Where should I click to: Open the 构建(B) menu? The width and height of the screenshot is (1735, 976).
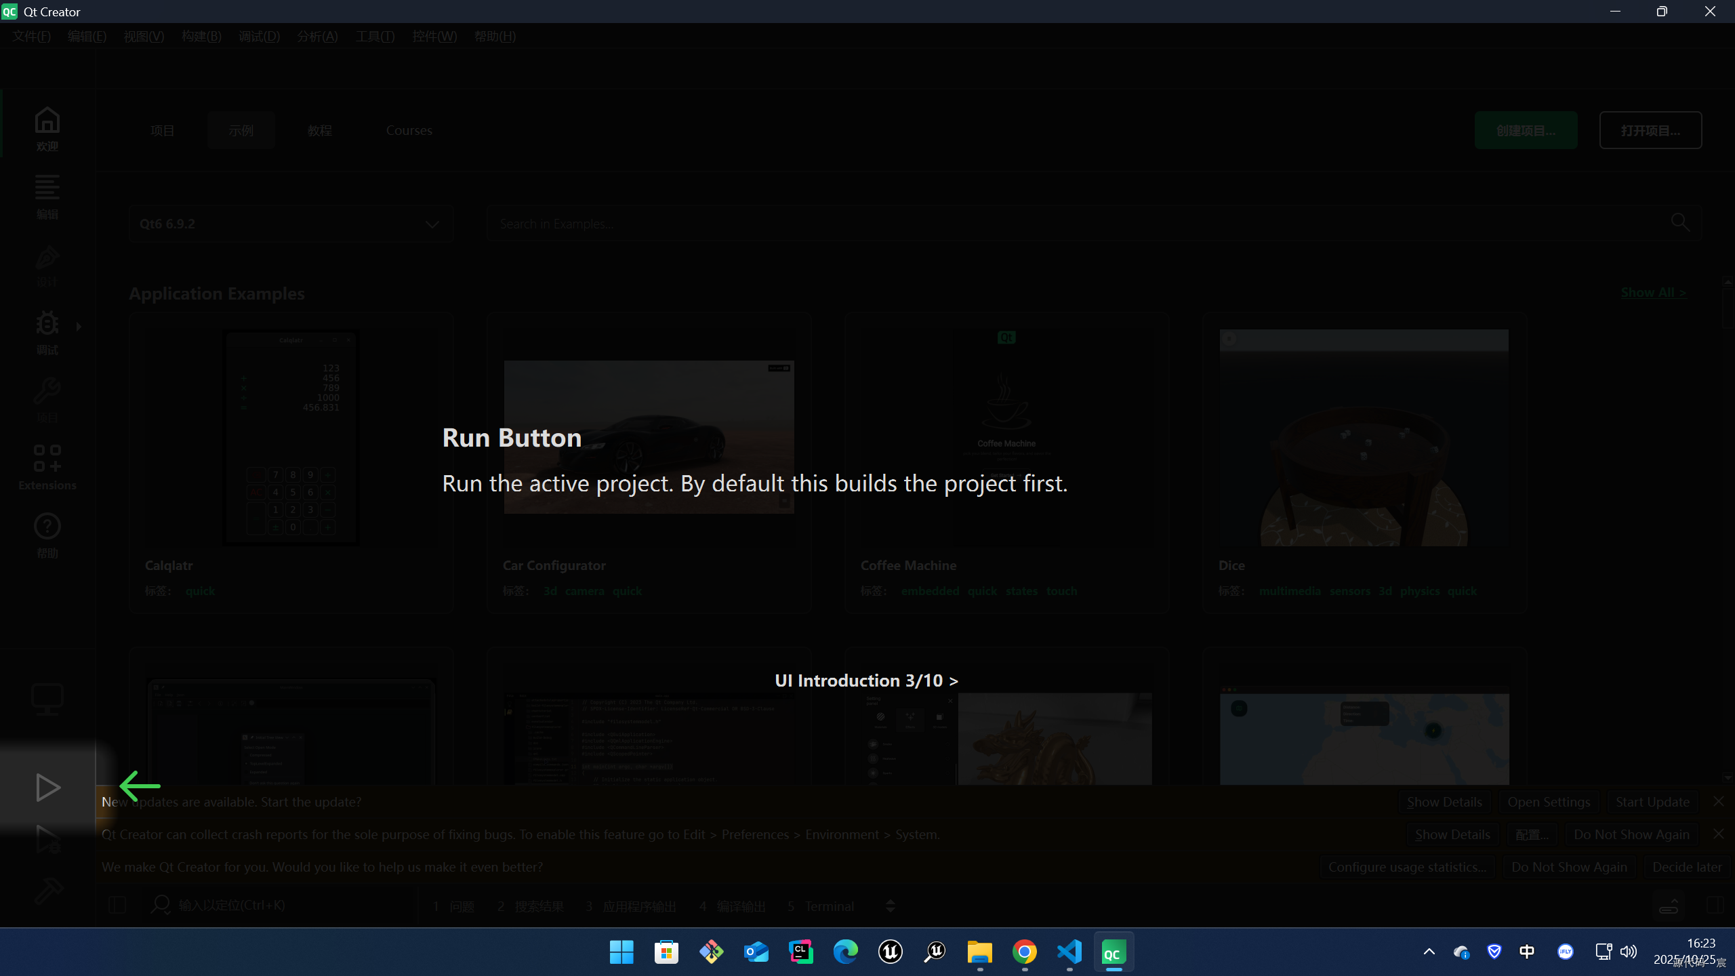coord(201,37)
